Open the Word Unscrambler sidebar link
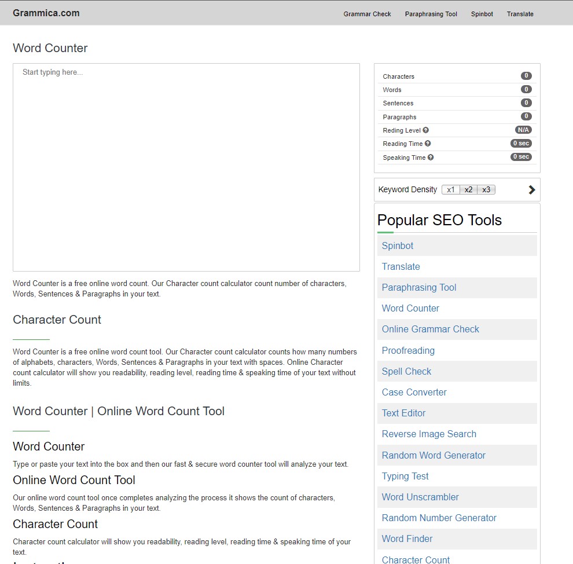 click(420, 497)
